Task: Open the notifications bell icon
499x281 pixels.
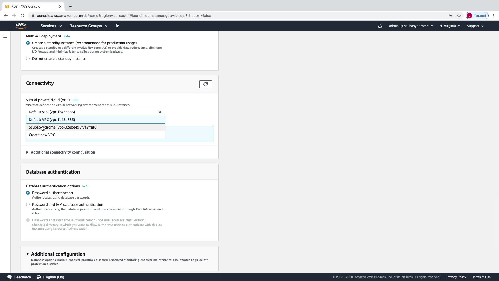Action: tap(380, 26)
